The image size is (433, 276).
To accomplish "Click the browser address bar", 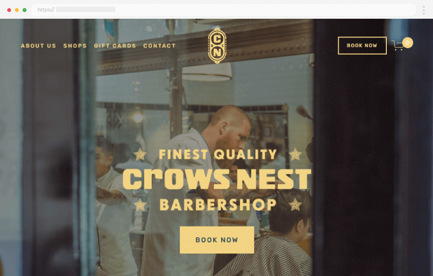I will point(224,10).
